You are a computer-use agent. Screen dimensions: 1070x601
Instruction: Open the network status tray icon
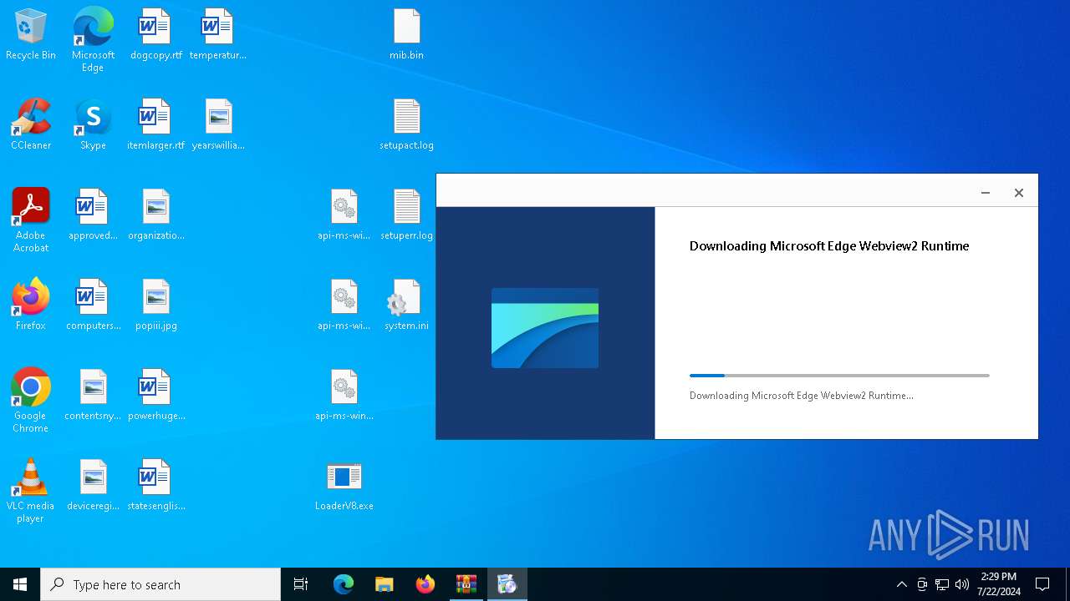(x=942, y=584)
